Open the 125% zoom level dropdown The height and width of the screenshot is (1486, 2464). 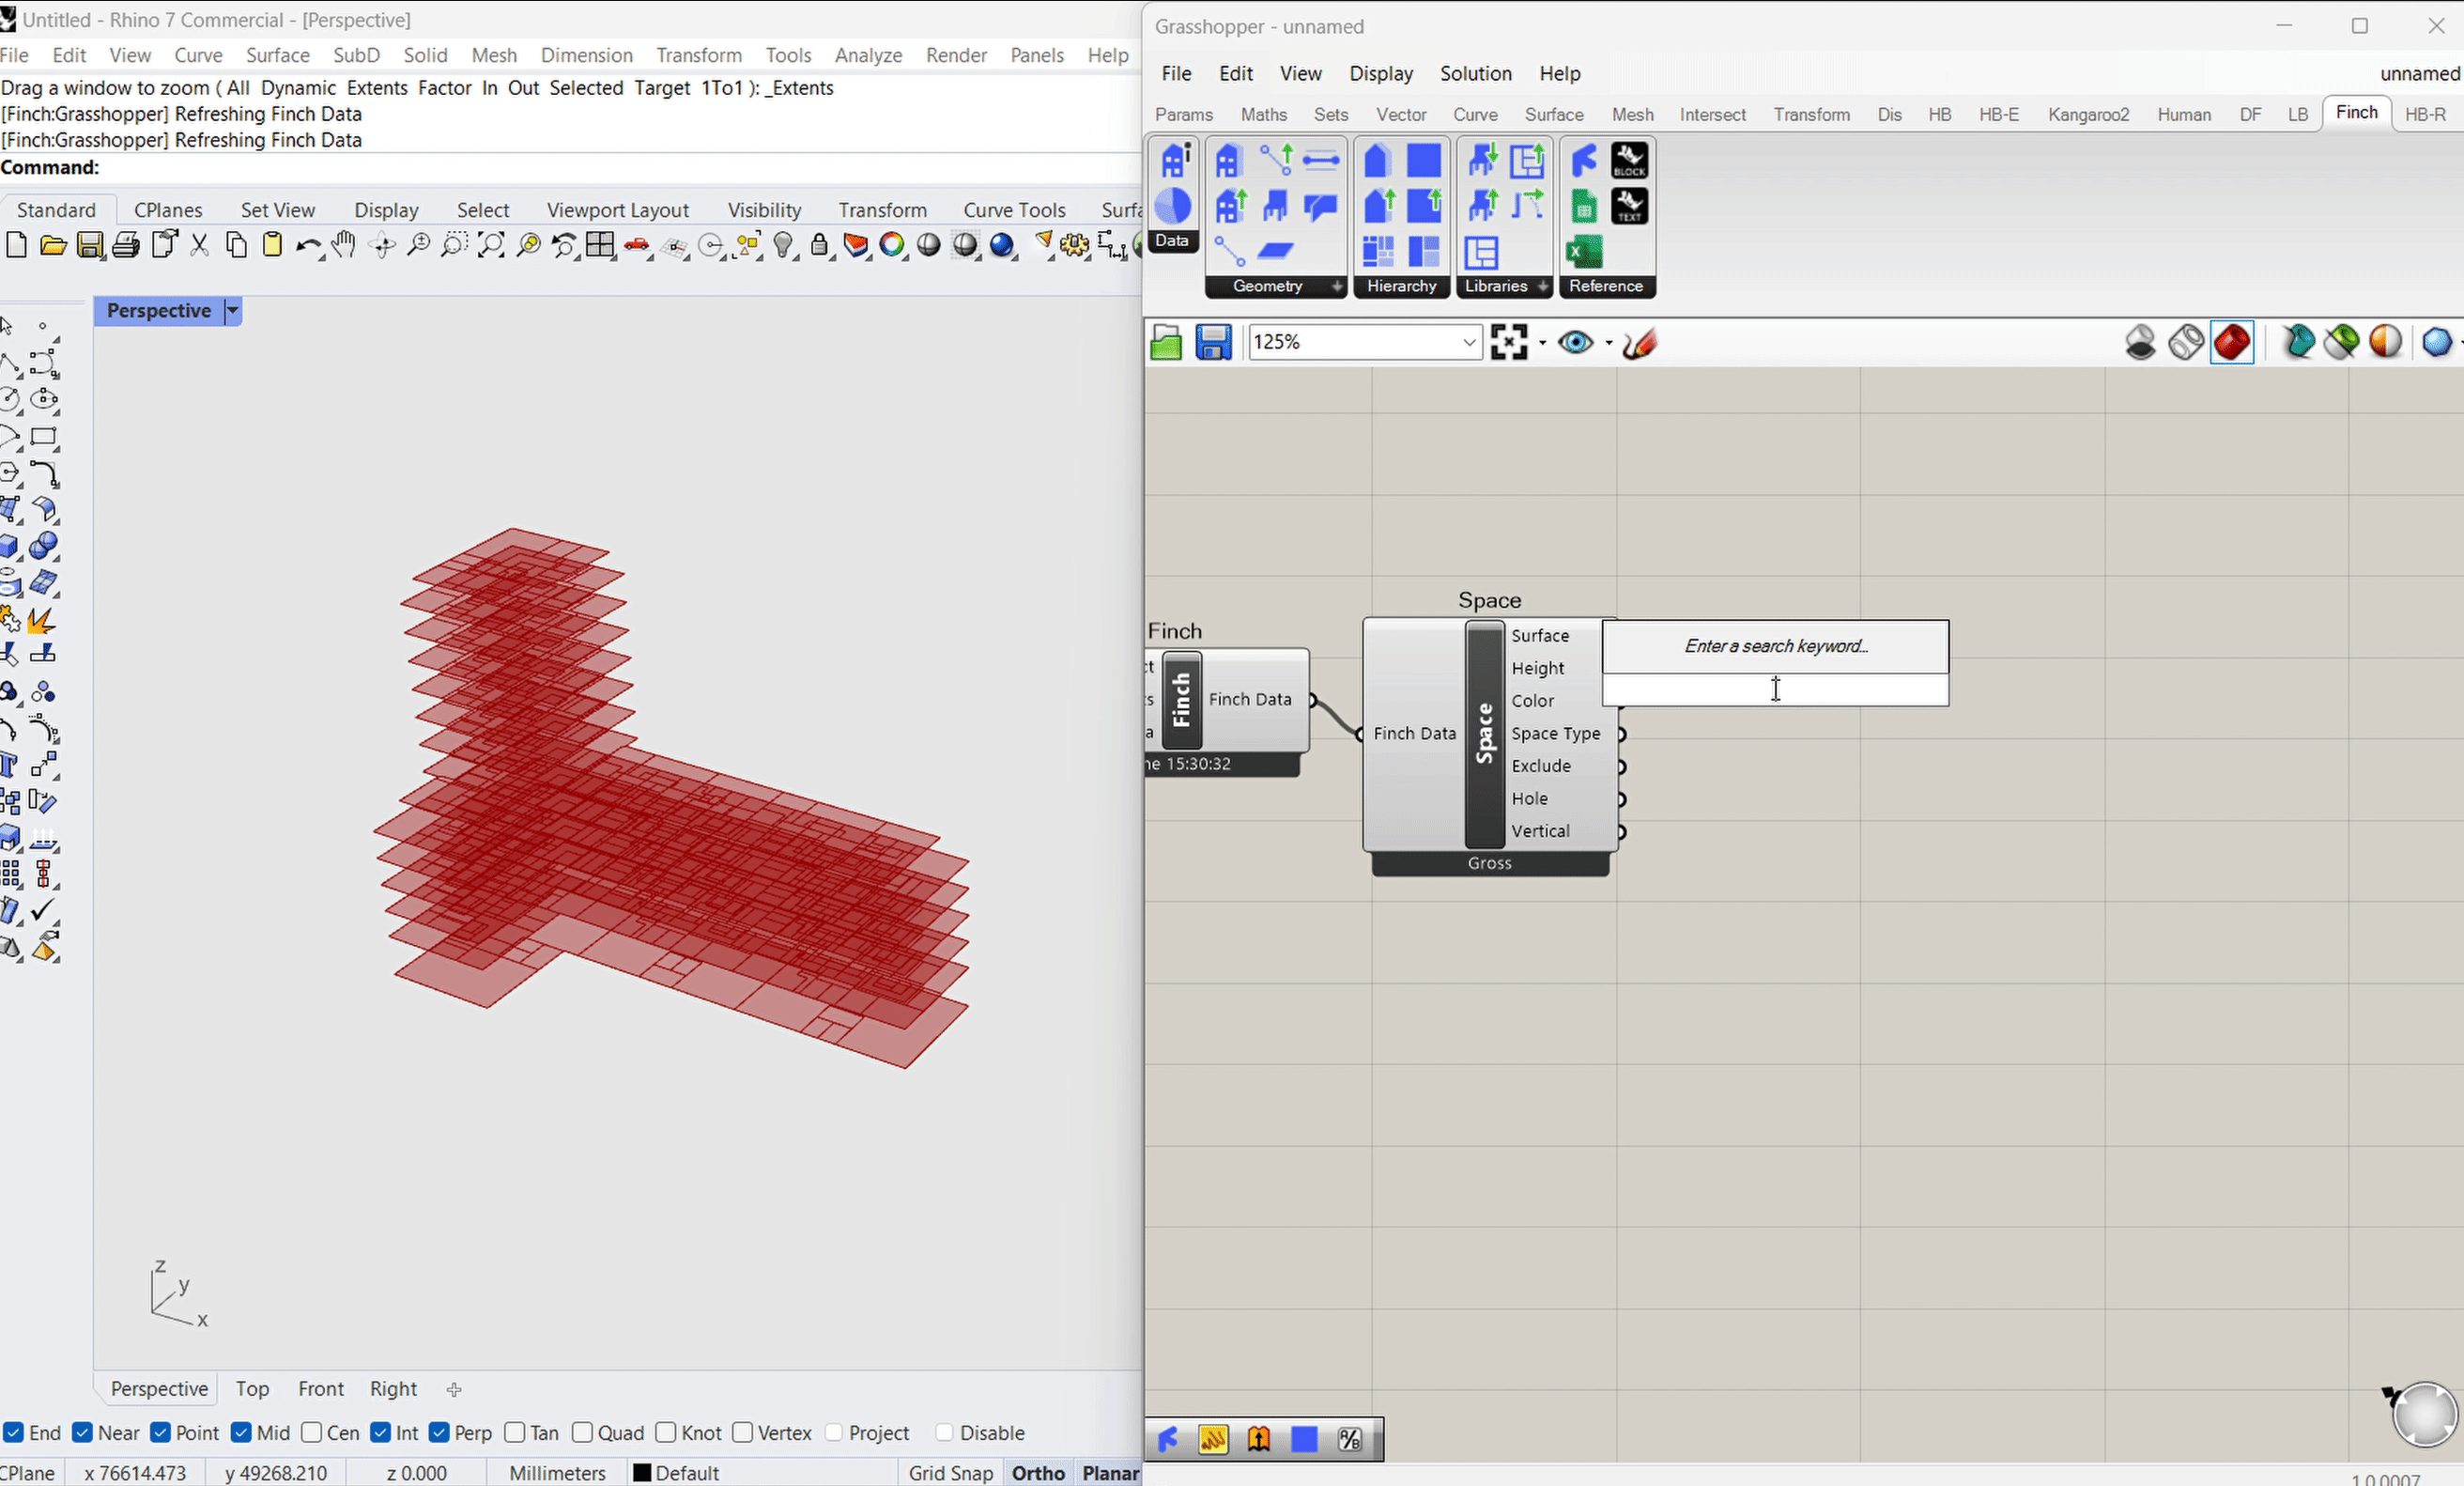pyautogui.click(x=1468, y=342)
